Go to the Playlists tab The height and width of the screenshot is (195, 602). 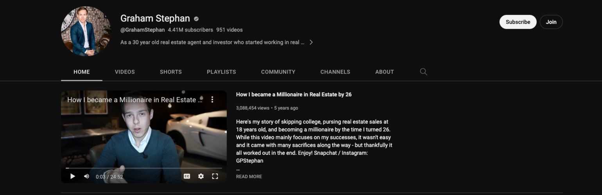[x=221, y=72]
